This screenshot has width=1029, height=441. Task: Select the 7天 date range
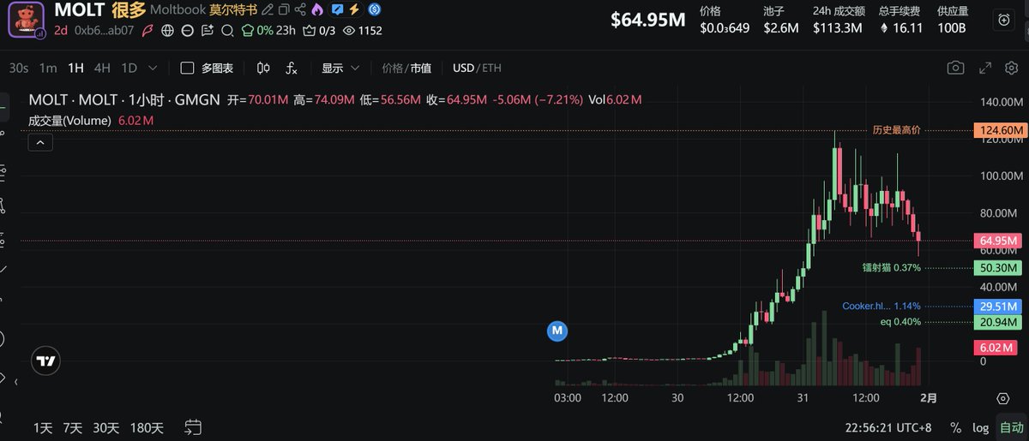pyautogui.click(x=73, y=426)
